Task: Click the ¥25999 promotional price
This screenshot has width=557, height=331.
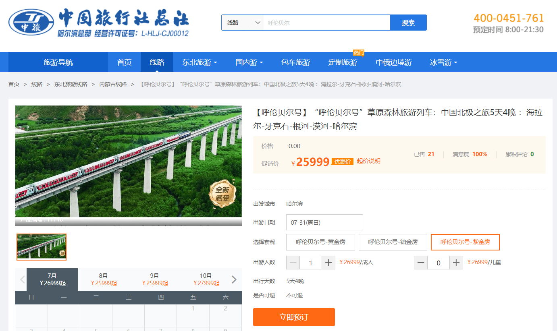Action: [310, 162]
